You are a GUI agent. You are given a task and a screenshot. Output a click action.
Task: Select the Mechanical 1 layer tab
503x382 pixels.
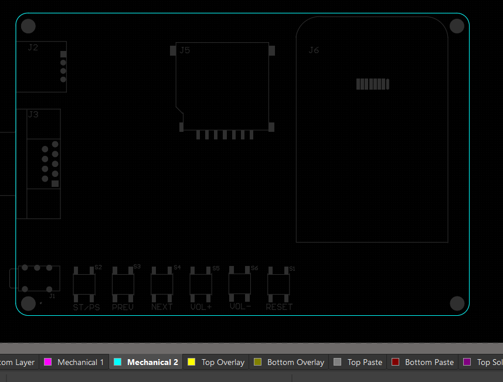click(x=79, y=362)
